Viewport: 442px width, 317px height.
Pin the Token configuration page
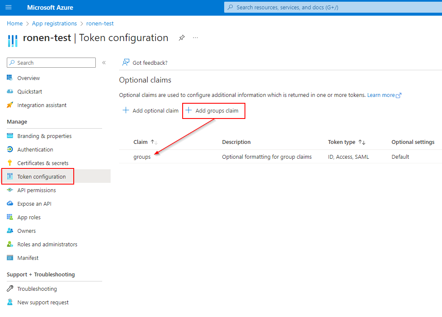pyautogui.click(x=181, y=38)
